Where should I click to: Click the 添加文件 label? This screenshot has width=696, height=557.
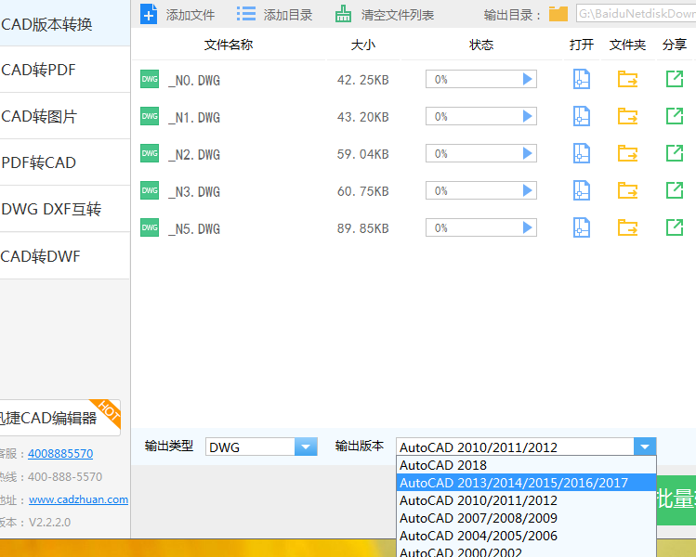[x=190, y=15]
